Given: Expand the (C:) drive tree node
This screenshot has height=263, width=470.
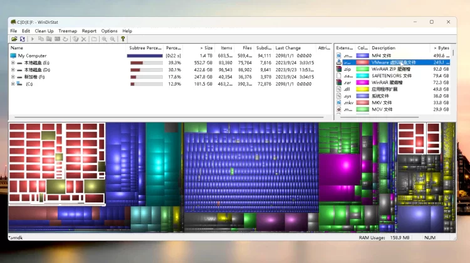Looking at the screenshot, I should point(13,84).
